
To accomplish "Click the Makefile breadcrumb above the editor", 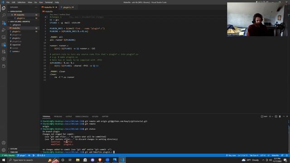I will (48, 11).
